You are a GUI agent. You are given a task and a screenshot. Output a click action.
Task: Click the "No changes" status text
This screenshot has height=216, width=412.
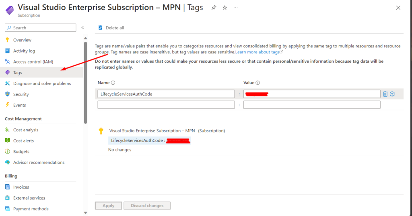pyautogui.click(x=120, y=150)
